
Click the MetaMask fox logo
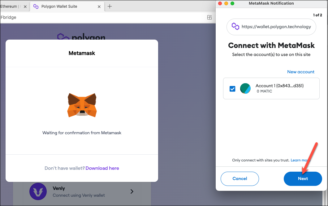pyautogui.click(x=82, y=105)
